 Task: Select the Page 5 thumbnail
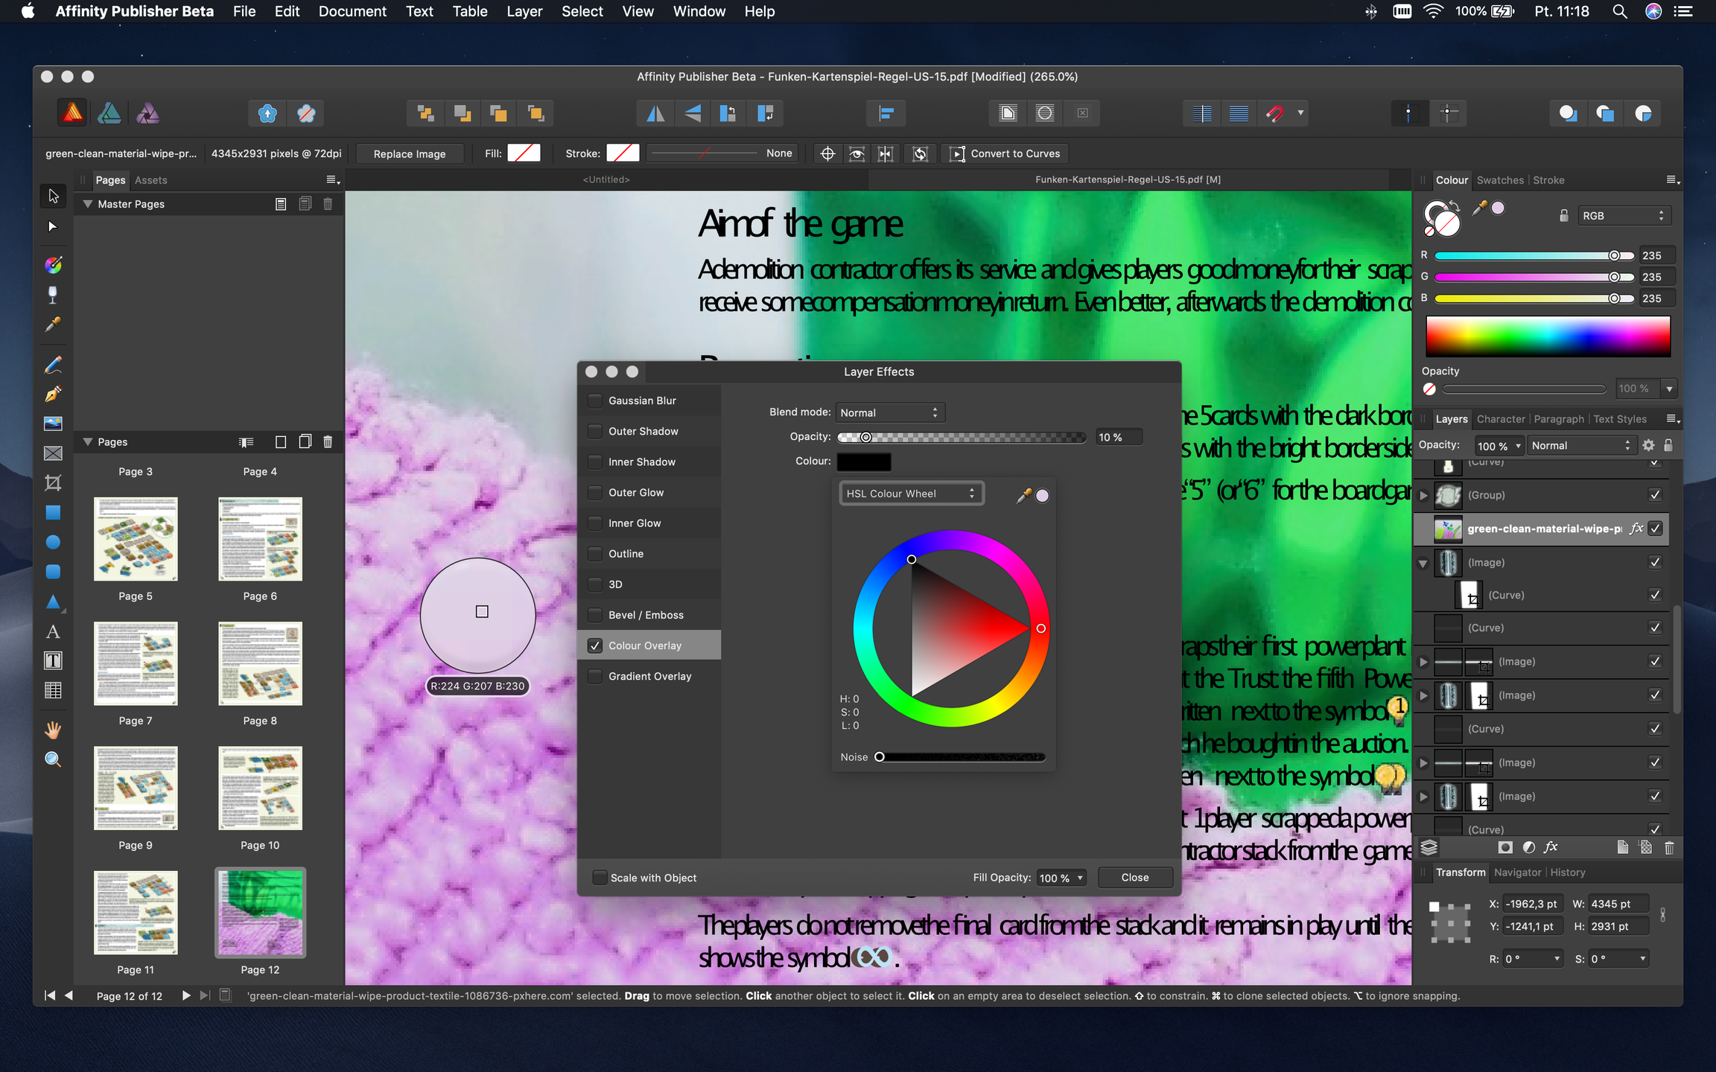pyautogui.click(x=136, y=539)
